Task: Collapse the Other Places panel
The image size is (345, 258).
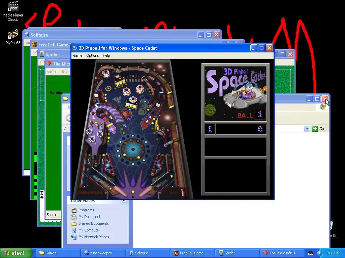Action: click(x=124, y=200)
